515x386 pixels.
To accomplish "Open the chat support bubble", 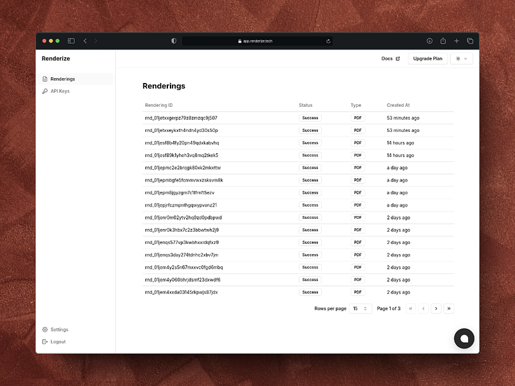I will click(464, 338).
